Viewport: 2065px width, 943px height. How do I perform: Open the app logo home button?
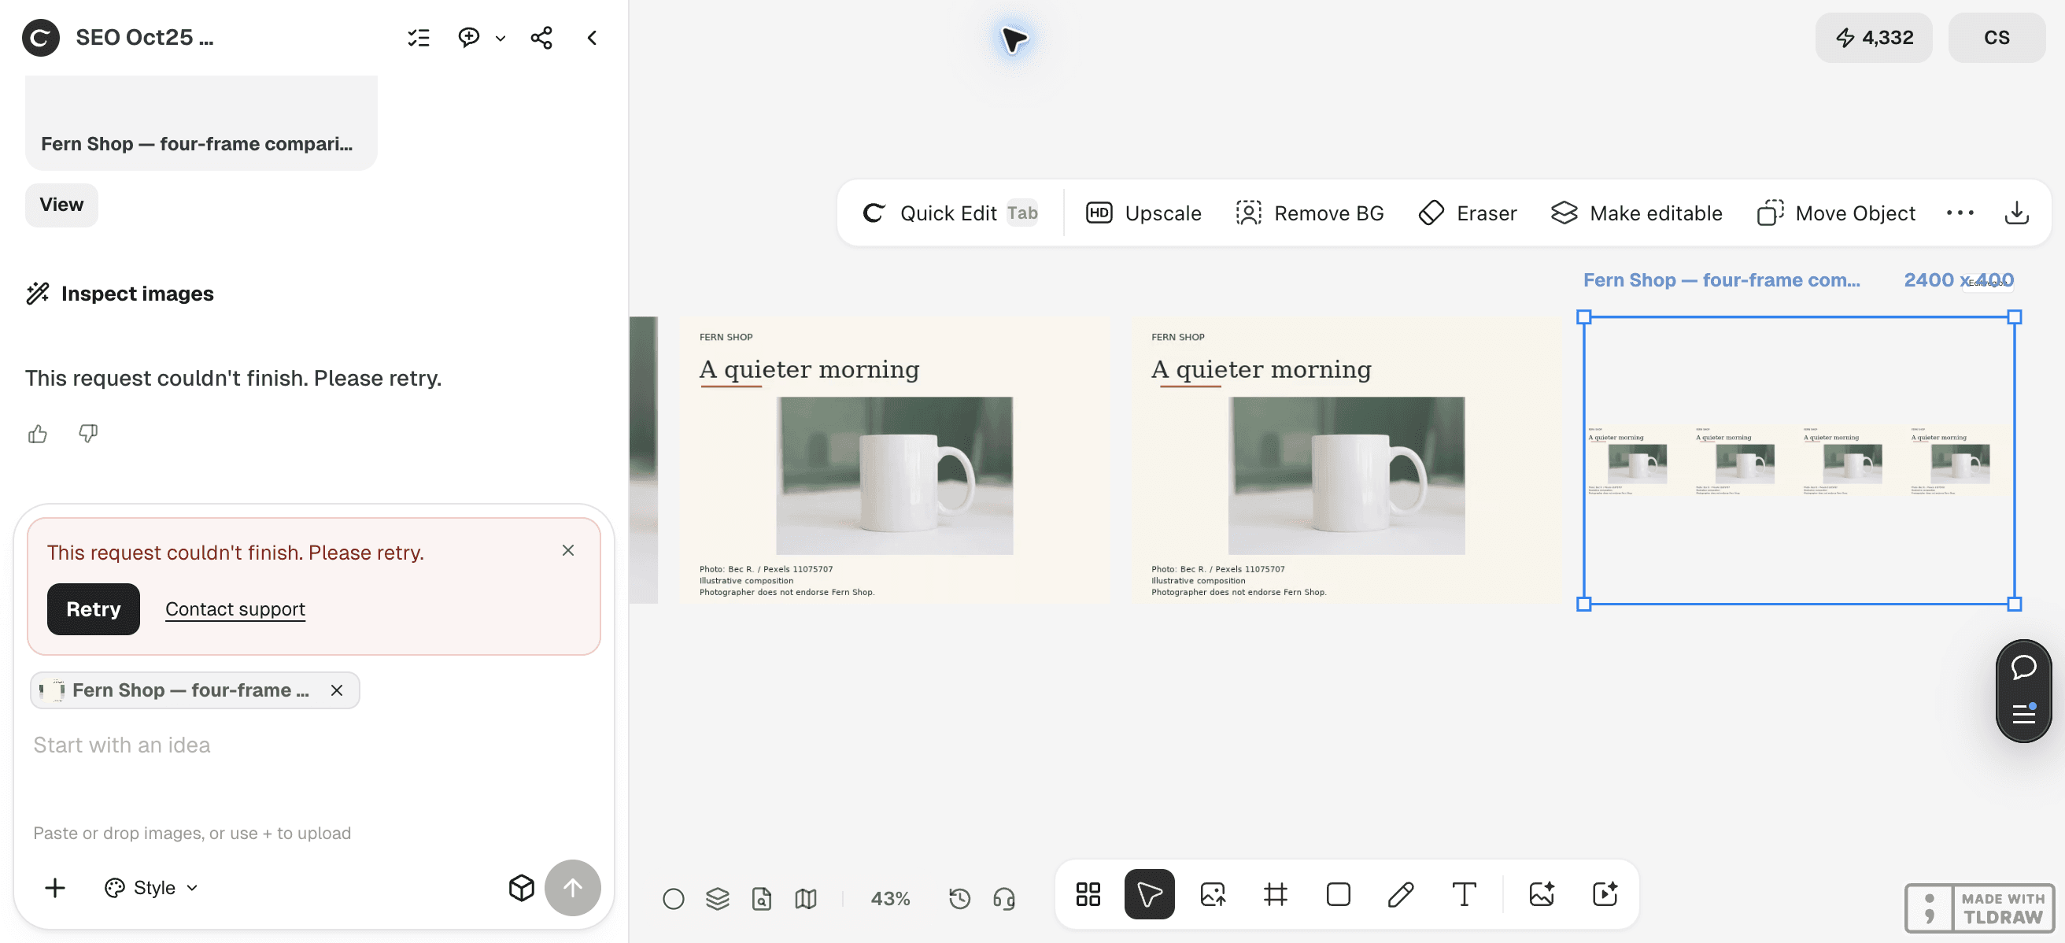[41, 38]
